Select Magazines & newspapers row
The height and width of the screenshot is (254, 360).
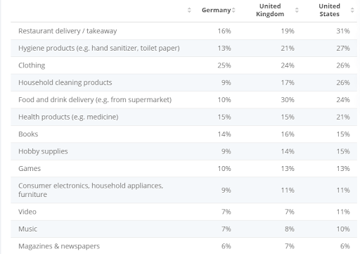click(x=184, y=246)
